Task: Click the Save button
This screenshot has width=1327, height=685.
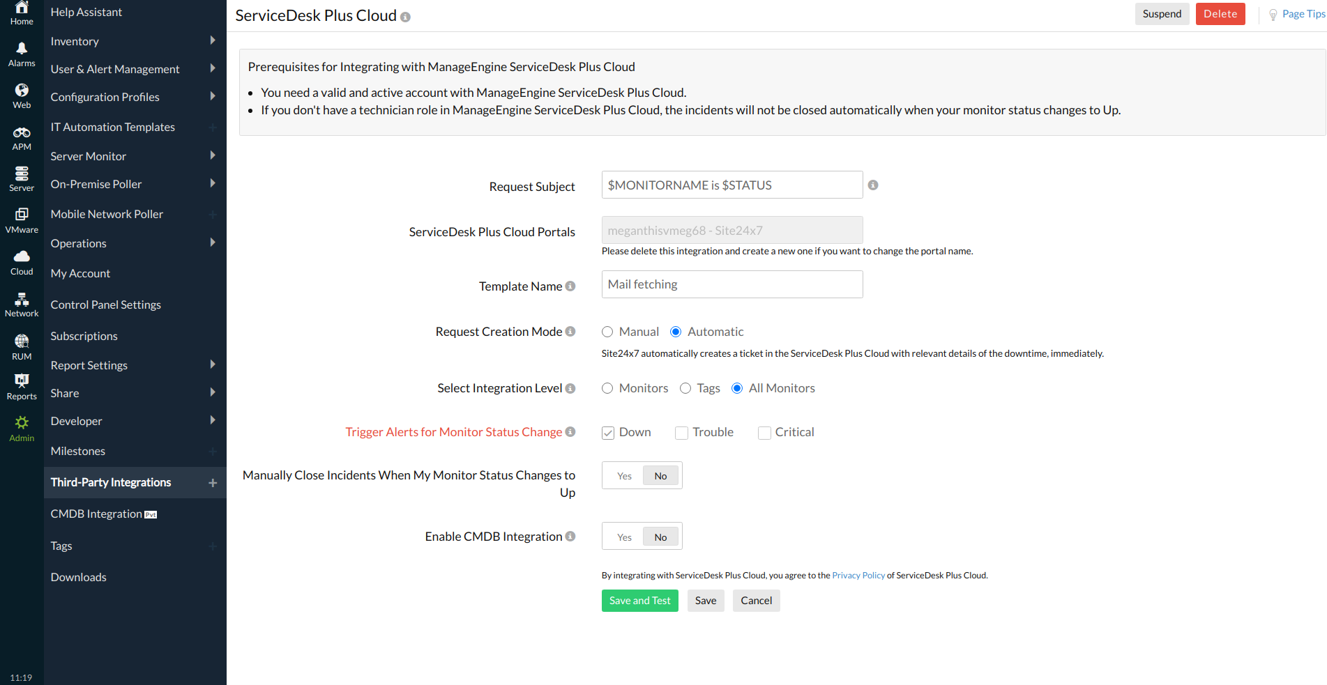Action: [706, 601]
